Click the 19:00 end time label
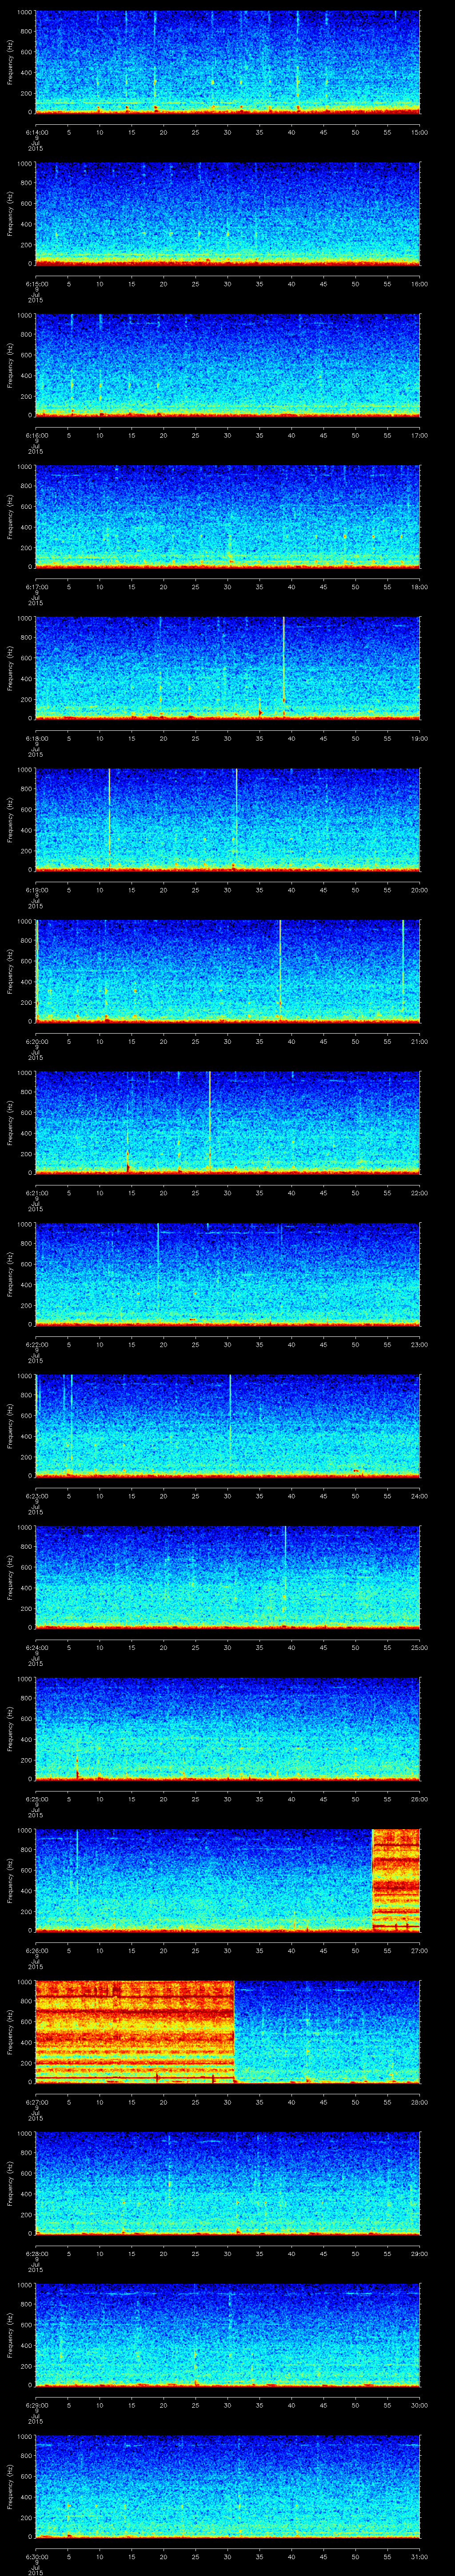This screenshot has height=2576, width=455. pyautogui.click(x=419, y=738)
